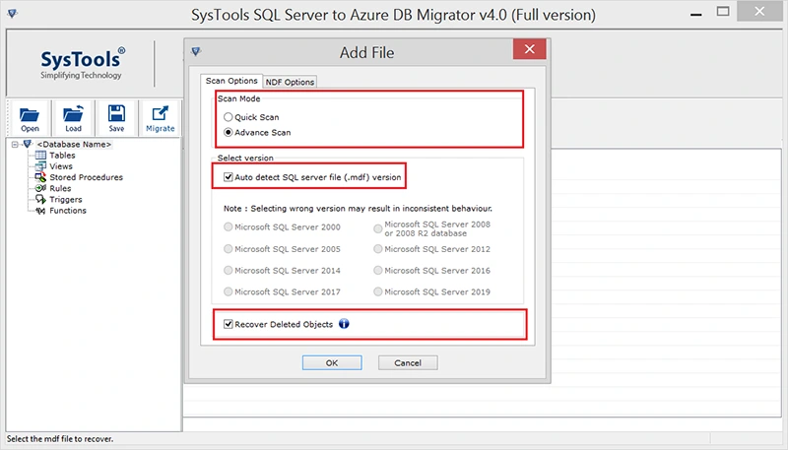This screenshot has height=450, width=788.
Task: Click the Stored Procedures icon in tree
Action: click(40, 177)
